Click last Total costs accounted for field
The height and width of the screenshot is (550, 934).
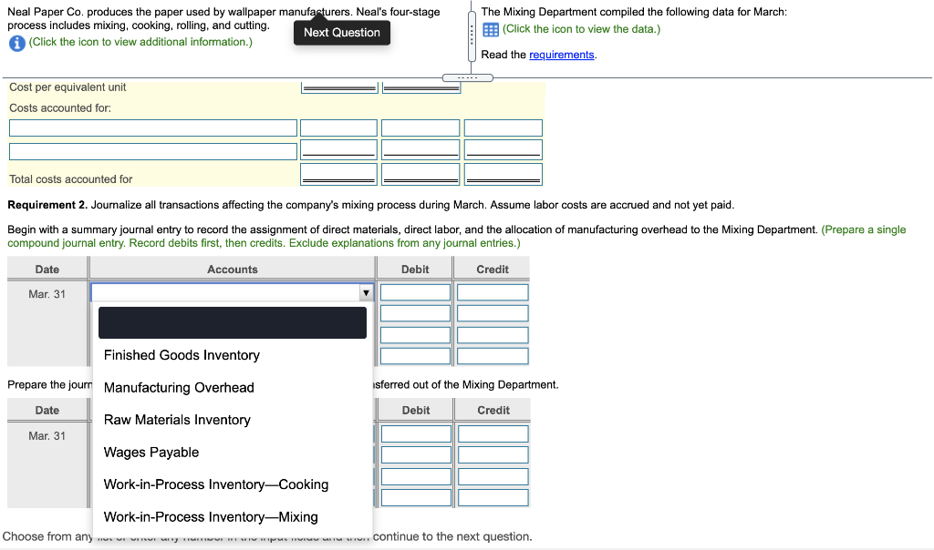[x=503, y=174]
